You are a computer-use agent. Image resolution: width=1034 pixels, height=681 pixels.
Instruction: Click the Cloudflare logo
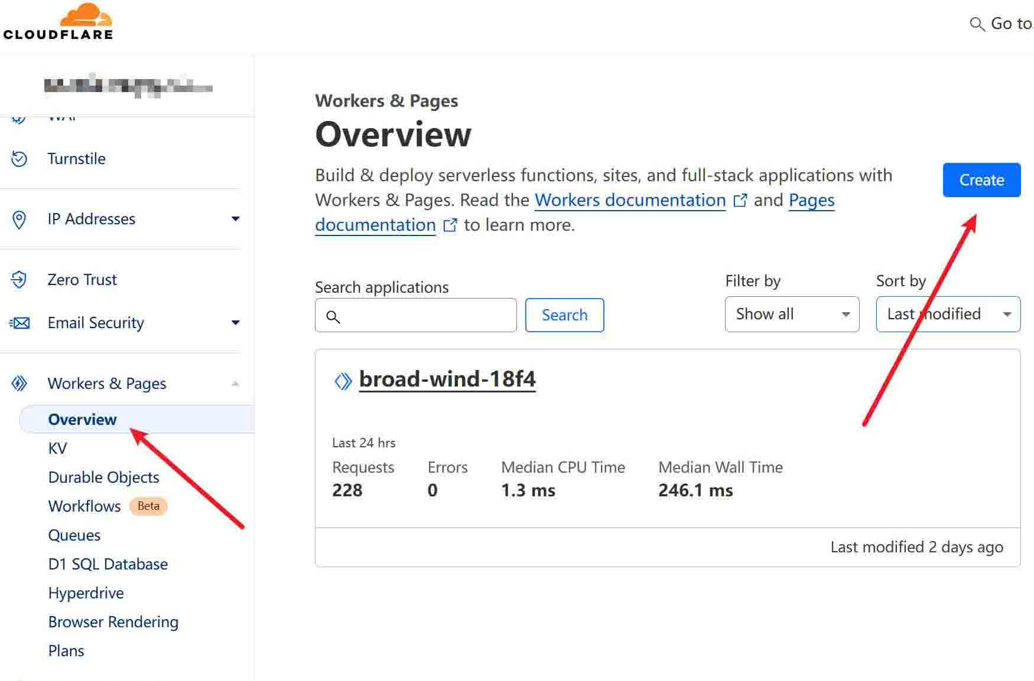coord(57,22)
